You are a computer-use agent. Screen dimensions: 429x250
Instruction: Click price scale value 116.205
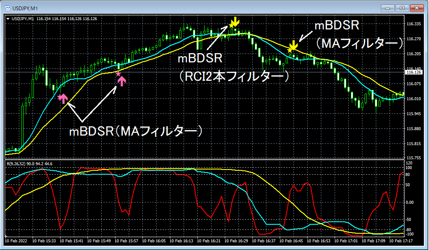click(414, 54)
